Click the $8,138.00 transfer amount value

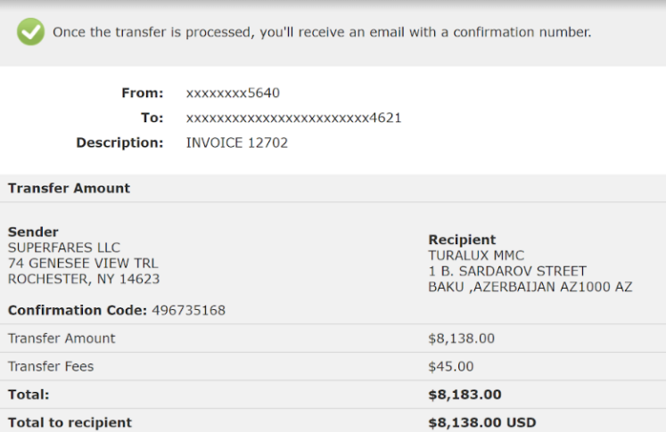461,338
